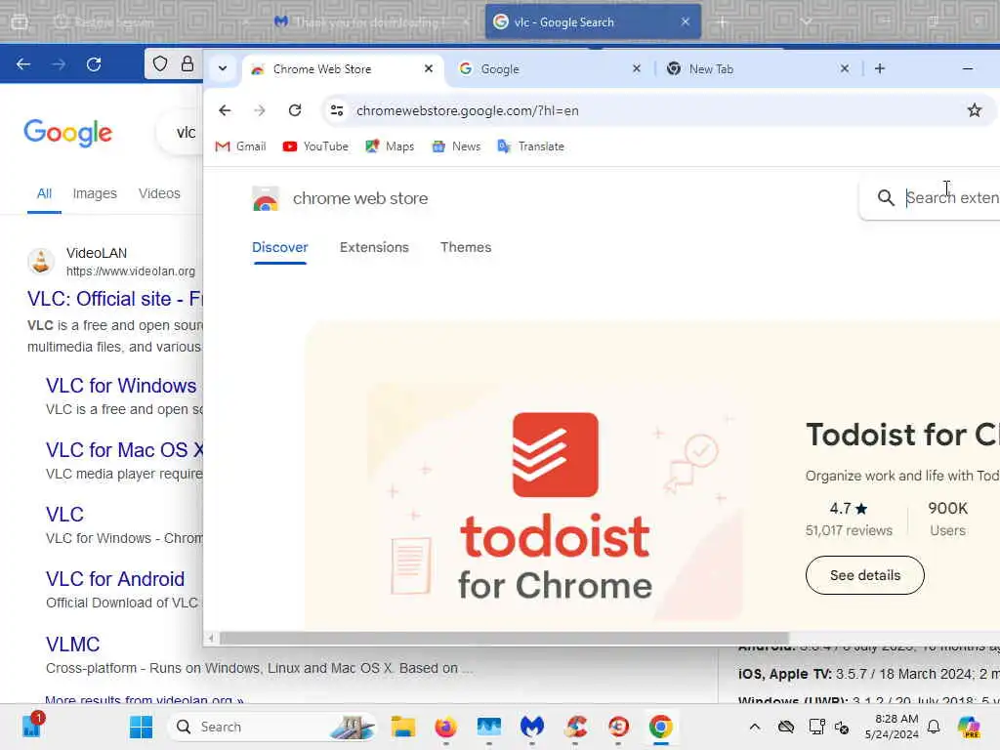Open CCleaner from taskbar

coord(575,727)
